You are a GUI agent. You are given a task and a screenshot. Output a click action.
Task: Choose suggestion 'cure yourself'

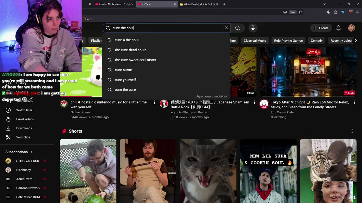(166, 80)
